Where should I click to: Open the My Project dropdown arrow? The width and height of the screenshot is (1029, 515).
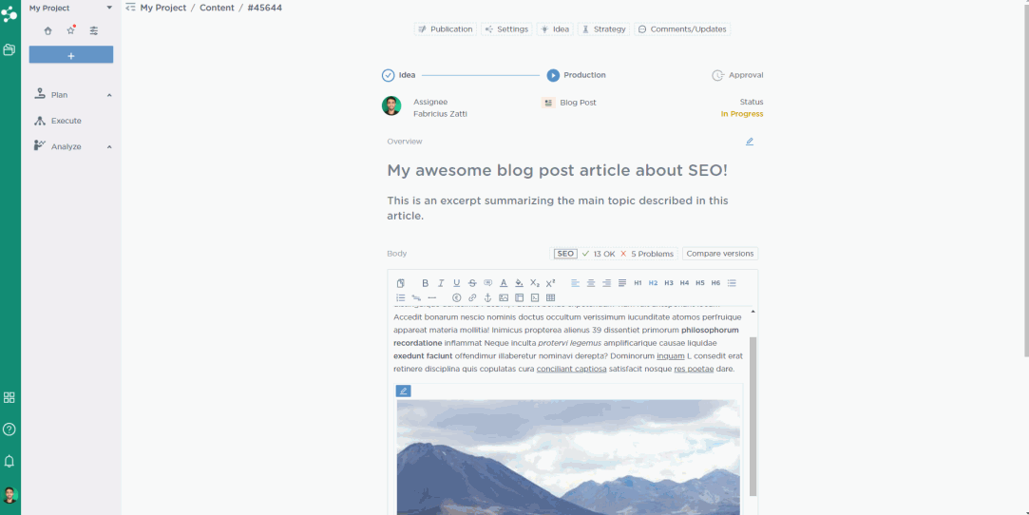click(x=109, y=8)
